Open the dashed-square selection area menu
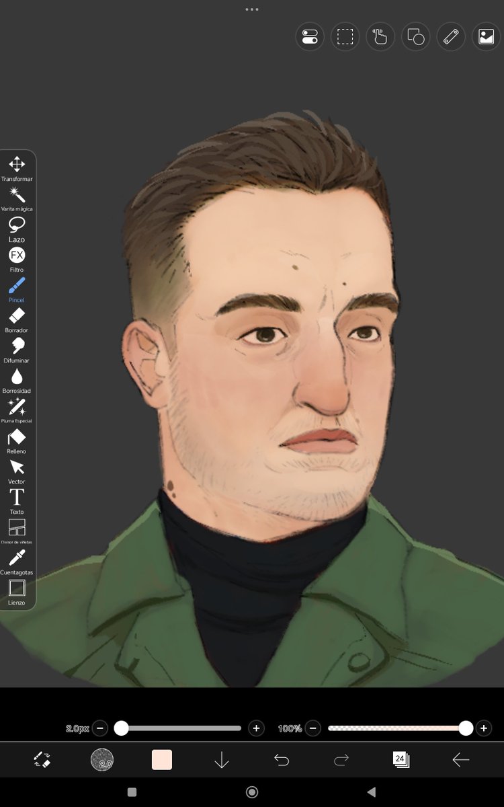Viewport: 504px width, 807px height. pos(345,36)
